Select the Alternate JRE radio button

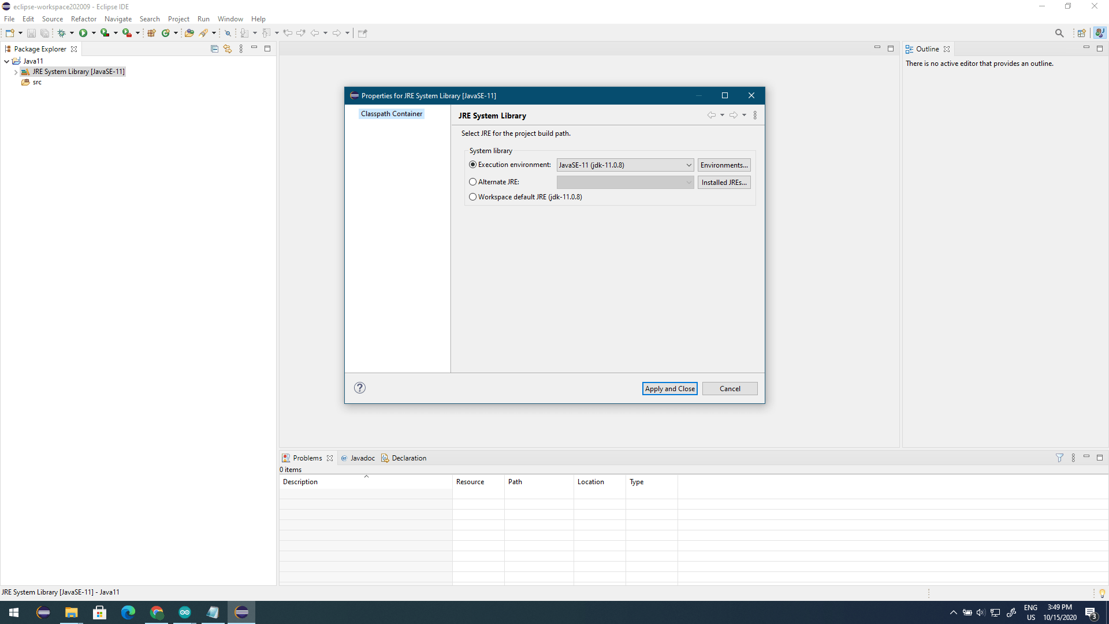473,182
